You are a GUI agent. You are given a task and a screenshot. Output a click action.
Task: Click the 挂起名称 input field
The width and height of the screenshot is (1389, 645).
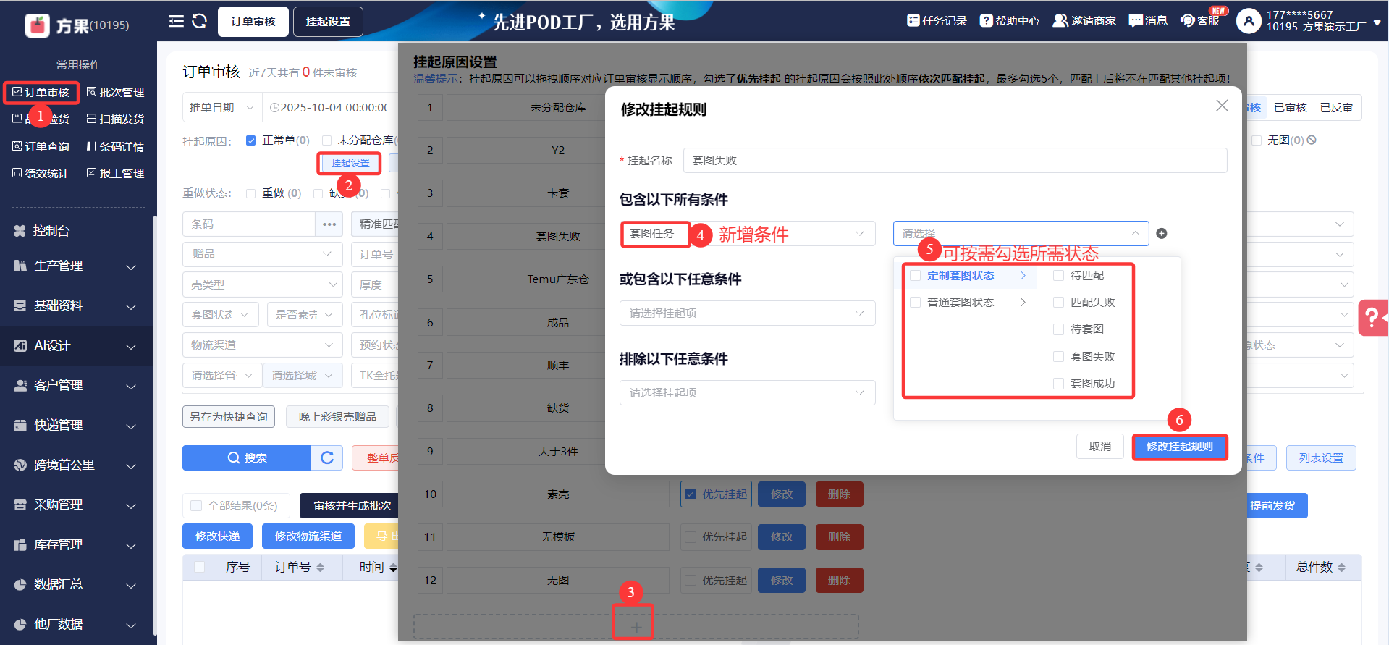click(x=955, y=161)
